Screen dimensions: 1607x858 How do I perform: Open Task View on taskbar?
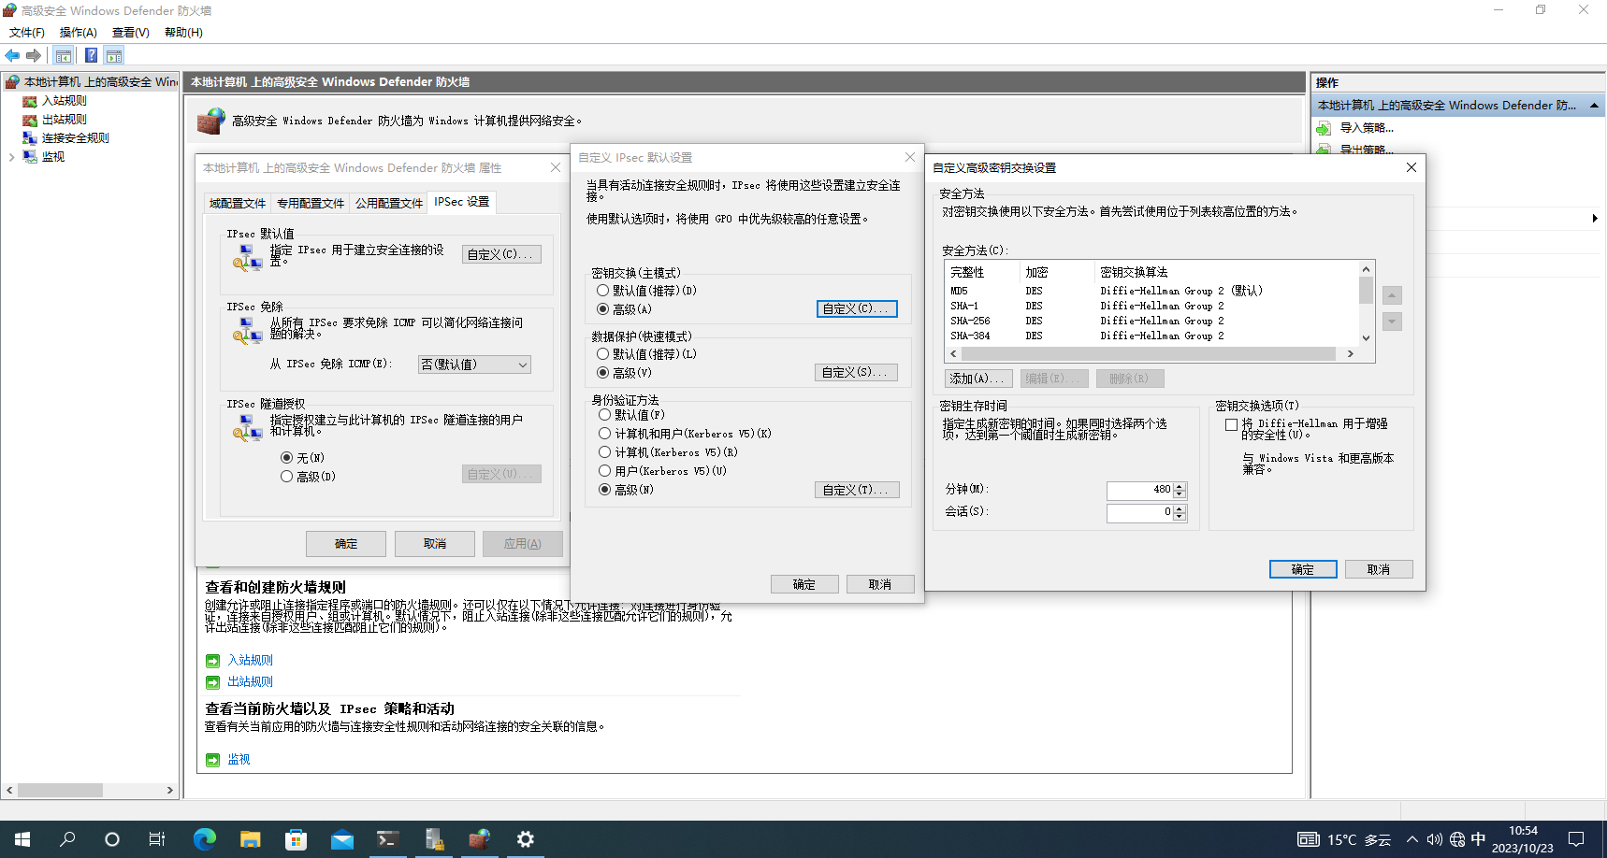pyautogui.click(x=157, y=839)
